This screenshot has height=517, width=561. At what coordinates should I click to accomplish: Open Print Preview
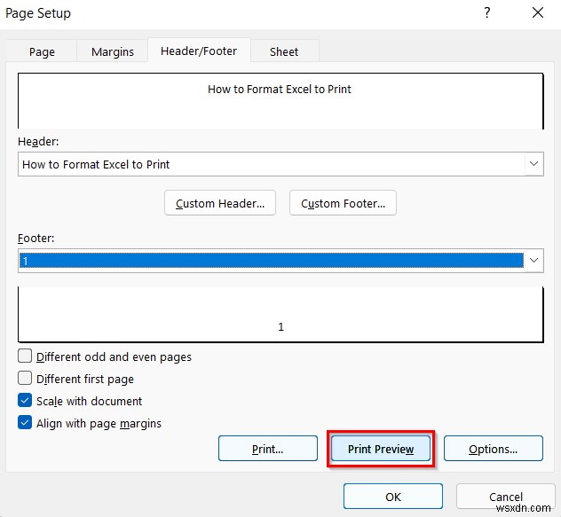coord(381,449)
